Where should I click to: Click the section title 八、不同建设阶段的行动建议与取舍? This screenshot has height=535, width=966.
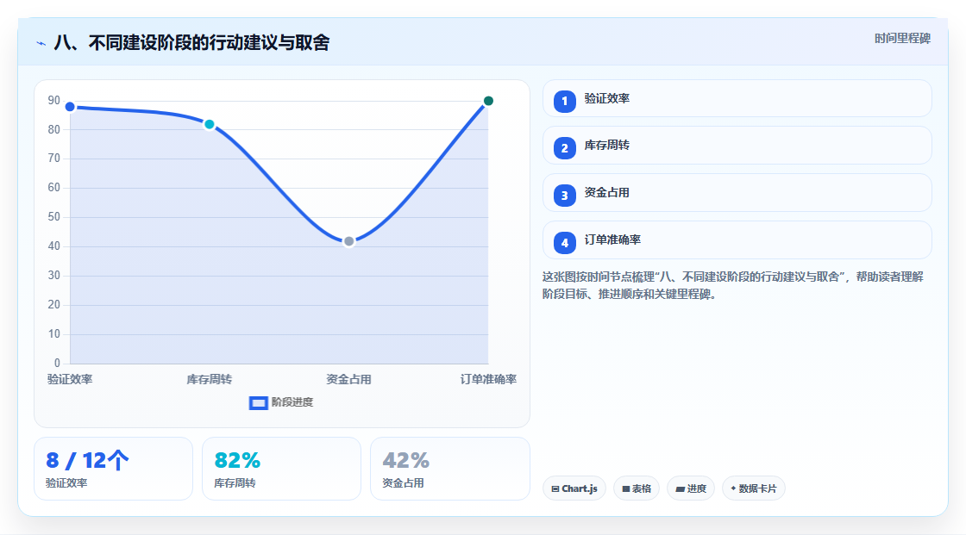point(191,42)
